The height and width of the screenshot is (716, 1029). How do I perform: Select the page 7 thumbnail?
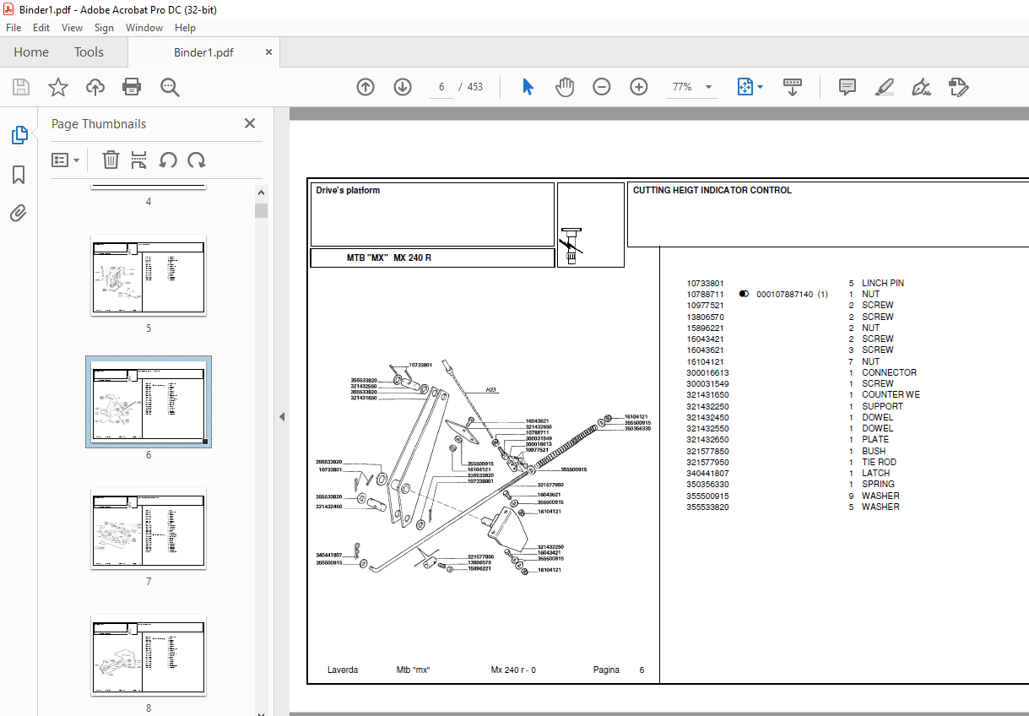pos(149,529)
